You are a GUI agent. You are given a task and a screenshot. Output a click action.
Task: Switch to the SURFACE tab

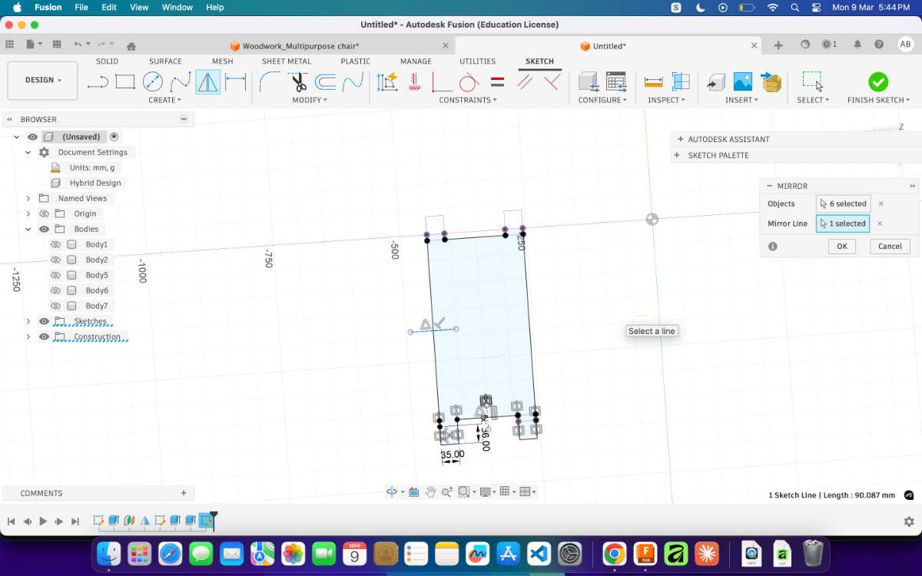165,61
